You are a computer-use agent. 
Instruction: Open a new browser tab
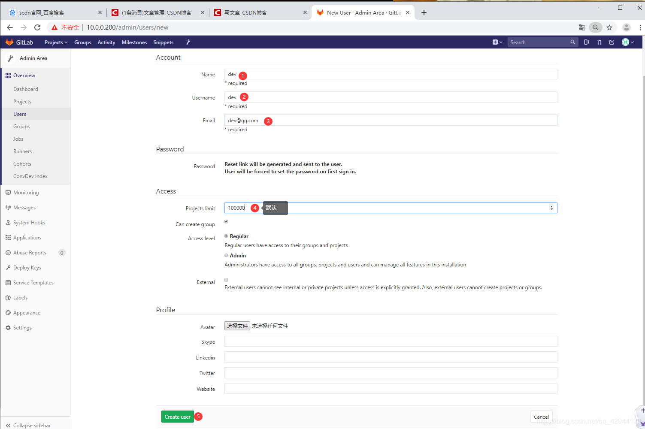[x=424, y=12]
